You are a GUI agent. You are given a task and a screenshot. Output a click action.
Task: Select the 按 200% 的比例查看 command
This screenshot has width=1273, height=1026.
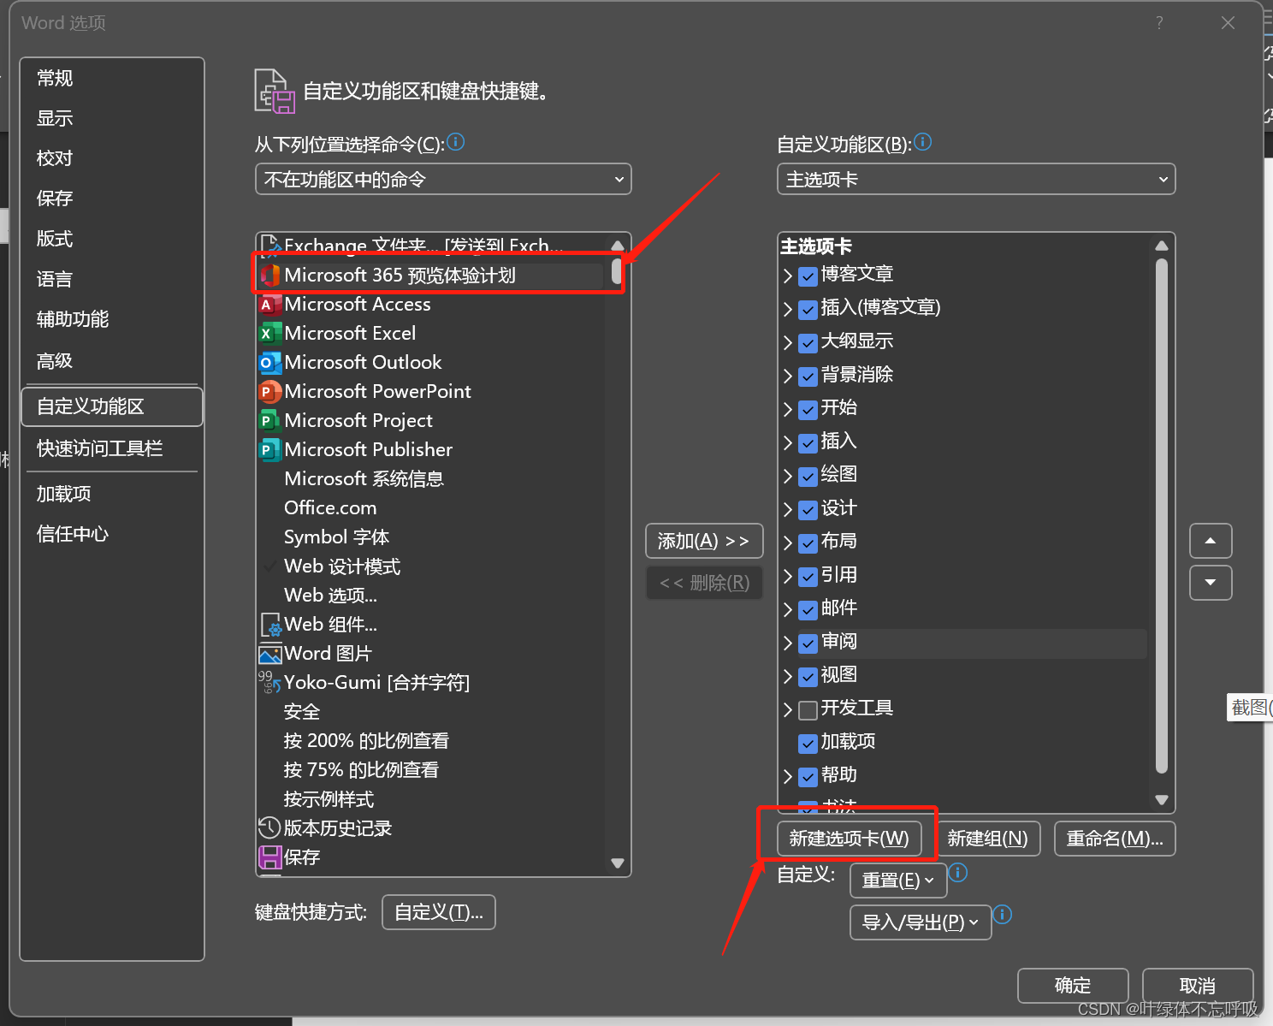click(366, 741)
